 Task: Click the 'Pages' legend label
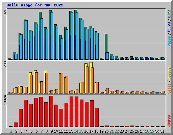point(169,41)
